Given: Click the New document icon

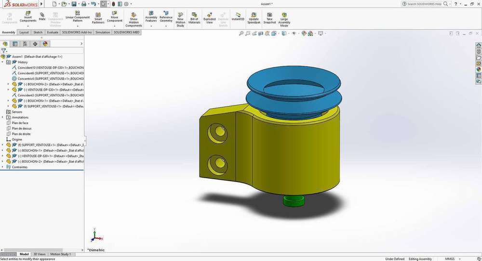Looking at the screenshot, I should (54, 4).
